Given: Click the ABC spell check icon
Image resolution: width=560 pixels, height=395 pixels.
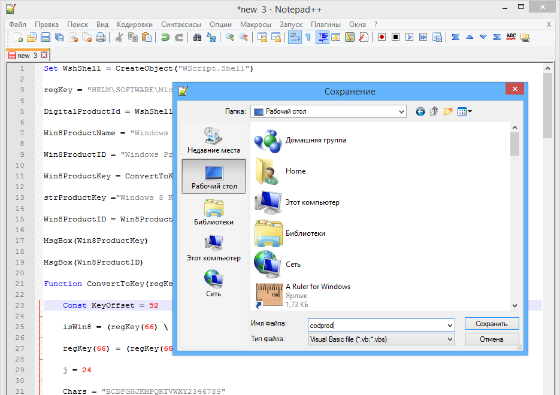Looking at the screenshot, I should pos(511,37).
